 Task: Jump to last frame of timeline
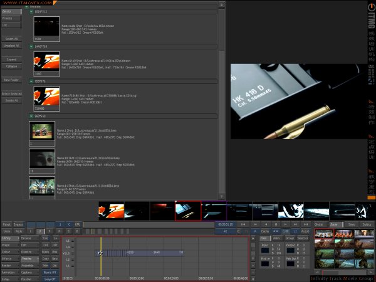306,224
